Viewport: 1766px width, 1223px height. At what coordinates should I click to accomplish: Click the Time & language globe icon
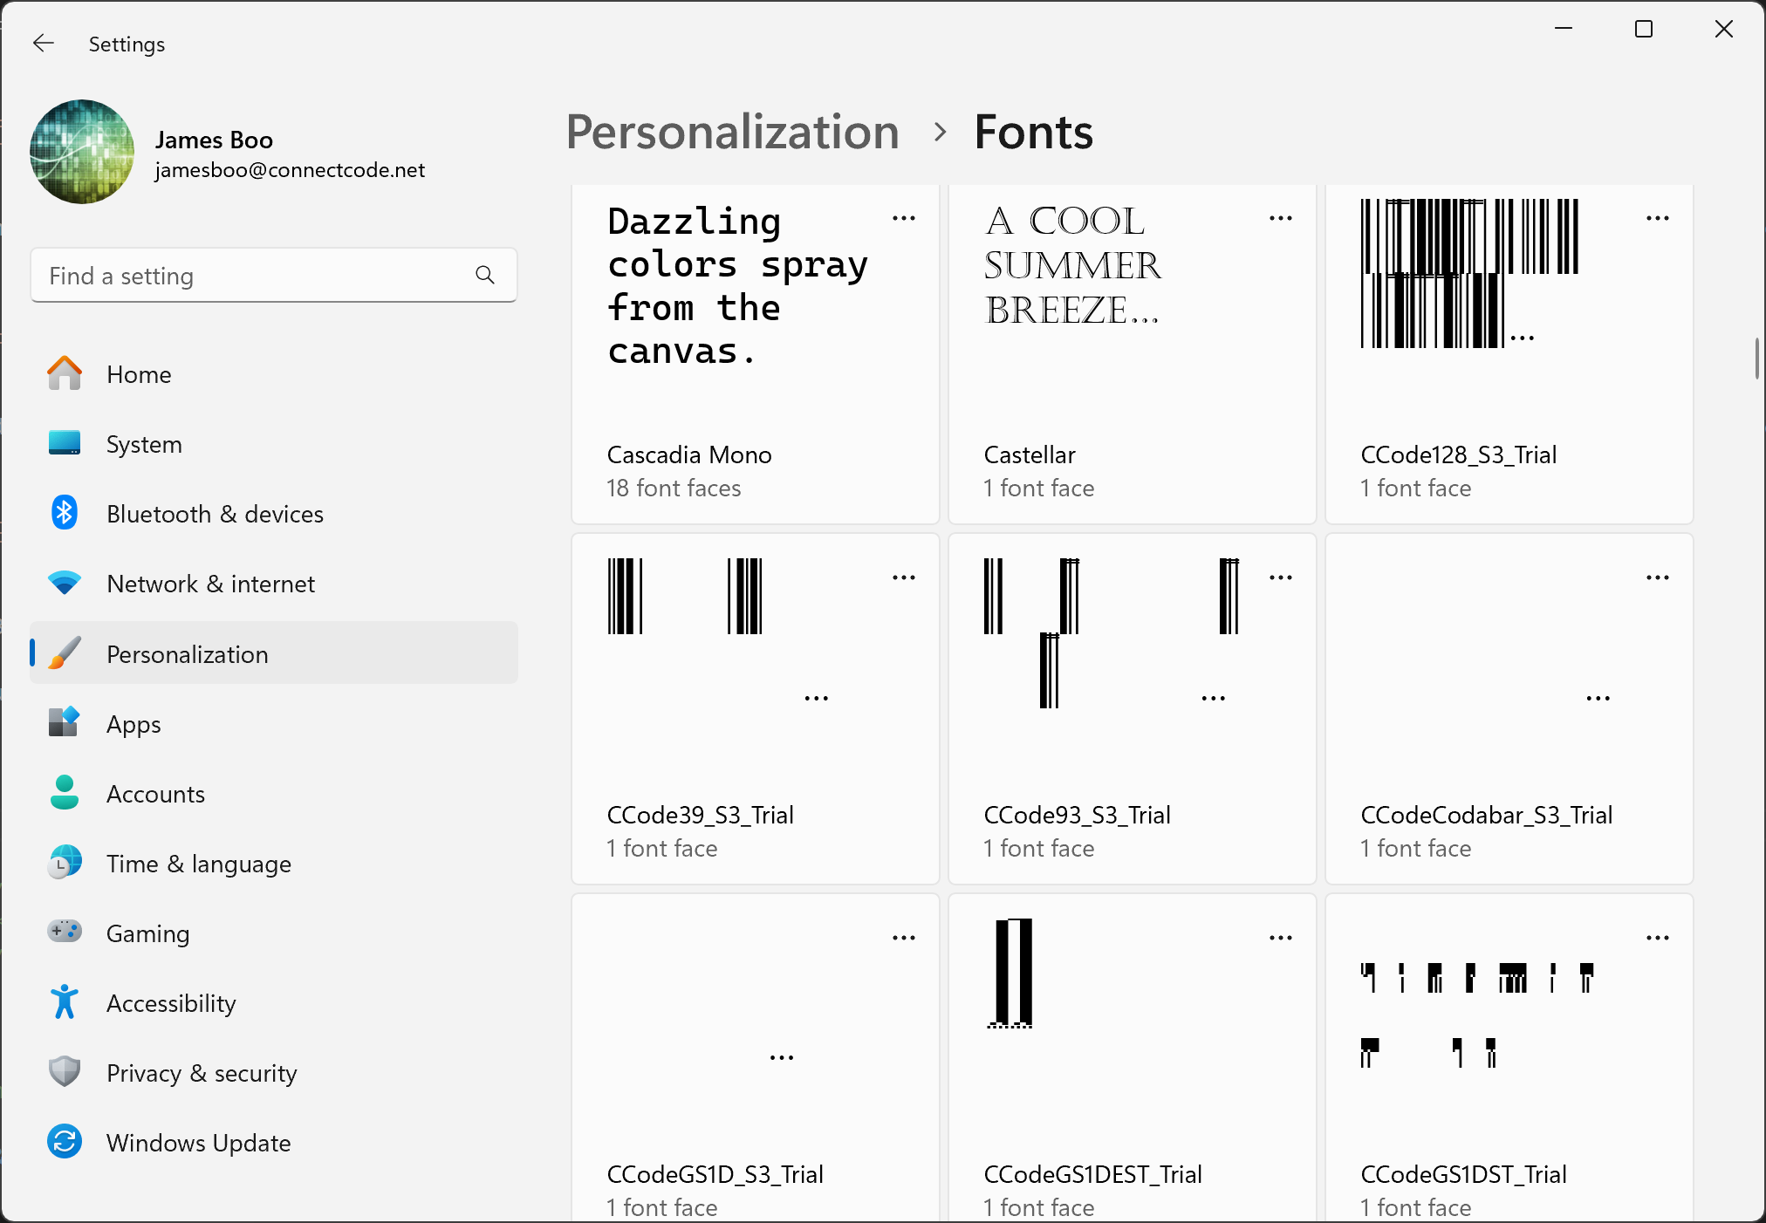tap(65, 863)
